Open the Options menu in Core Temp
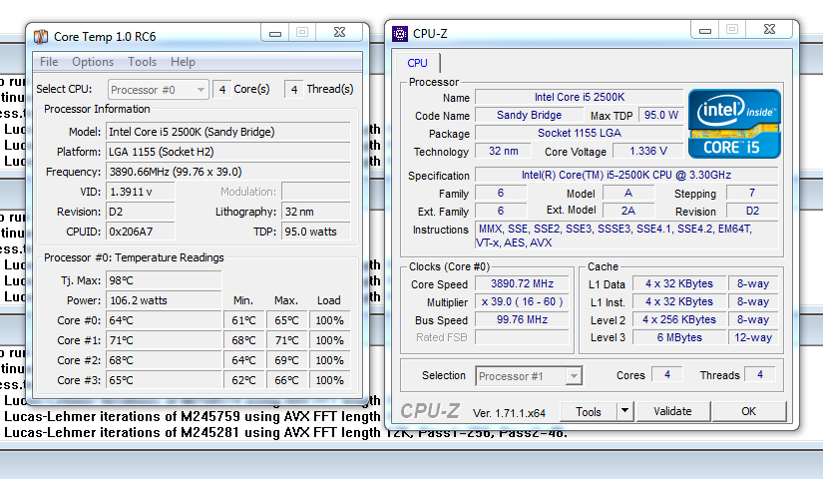This screenshot has width=823, height=479. [x=93, y=62]
